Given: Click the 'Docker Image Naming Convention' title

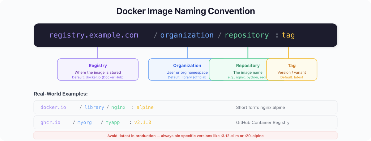Looking at the screenshot, I should [x=185, y=11].
